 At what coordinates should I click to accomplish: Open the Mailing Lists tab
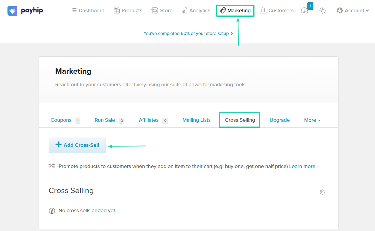point(196,120)
